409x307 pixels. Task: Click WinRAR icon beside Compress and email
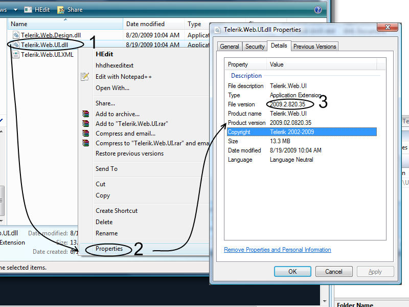85,134
